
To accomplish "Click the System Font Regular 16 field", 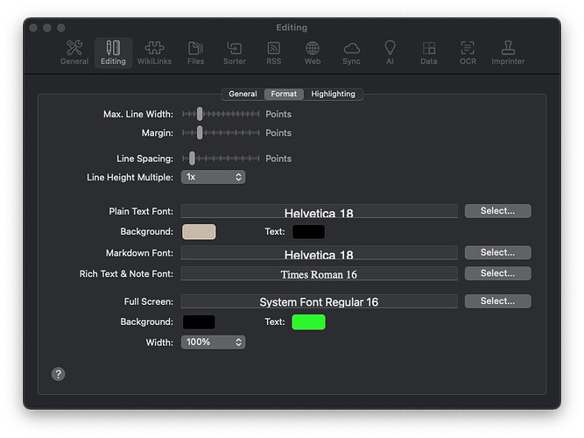I will tap(320, 301).
